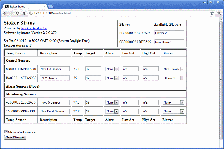This screenshot has width=224, height=149.
Task: Reload the Stoker Status page
Action: pos(17,13)
